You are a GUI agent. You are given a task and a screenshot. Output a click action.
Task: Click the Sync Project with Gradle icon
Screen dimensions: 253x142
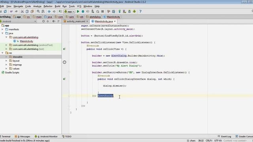[x=119, y=11]
